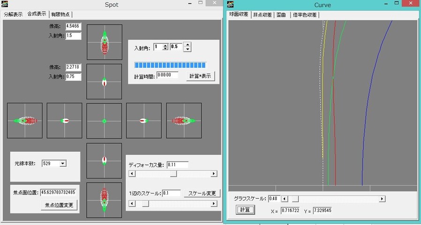This screenshot has width=421, height=225.
Task: Click the ディフォーカス量 input field
Action: pyautogui.click(x=178, y=164)
